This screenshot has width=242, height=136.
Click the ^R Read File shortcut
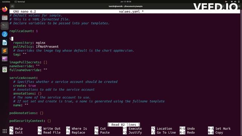pos(49,133)
